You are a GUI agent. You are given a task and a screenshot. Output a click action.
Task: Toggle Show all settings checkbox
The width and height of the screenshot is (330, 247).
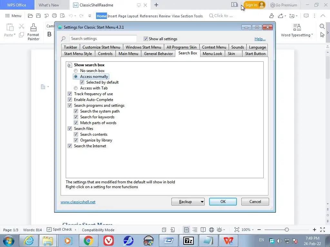click(x=146, y=39)
